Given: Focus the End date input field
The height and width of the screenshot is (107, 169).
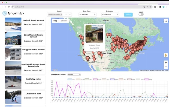Looking at the screenshot, I should pyautogui.click(x=110, y=15).
